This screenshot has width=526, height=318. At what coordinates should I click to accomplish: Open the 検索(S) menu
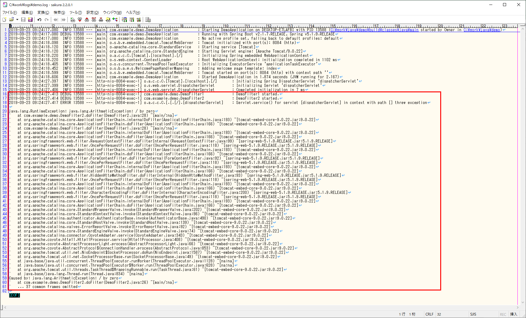coord(59,13)
